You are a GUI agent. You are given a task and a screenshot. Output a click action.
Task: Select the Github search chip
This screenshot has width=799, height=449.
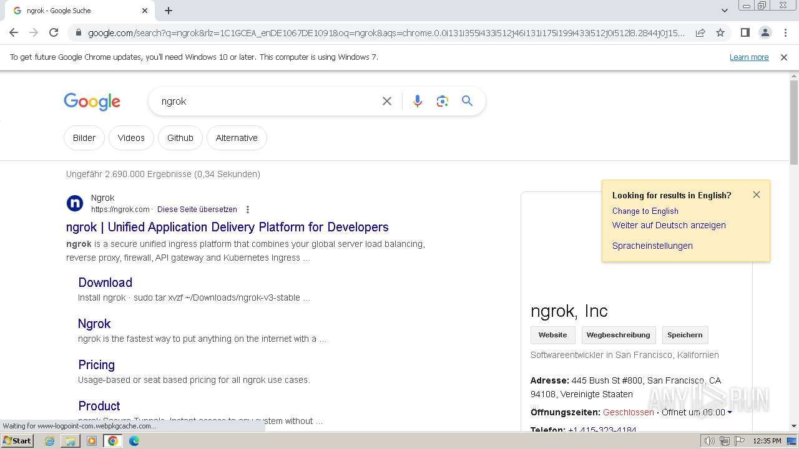pos(180,138)
